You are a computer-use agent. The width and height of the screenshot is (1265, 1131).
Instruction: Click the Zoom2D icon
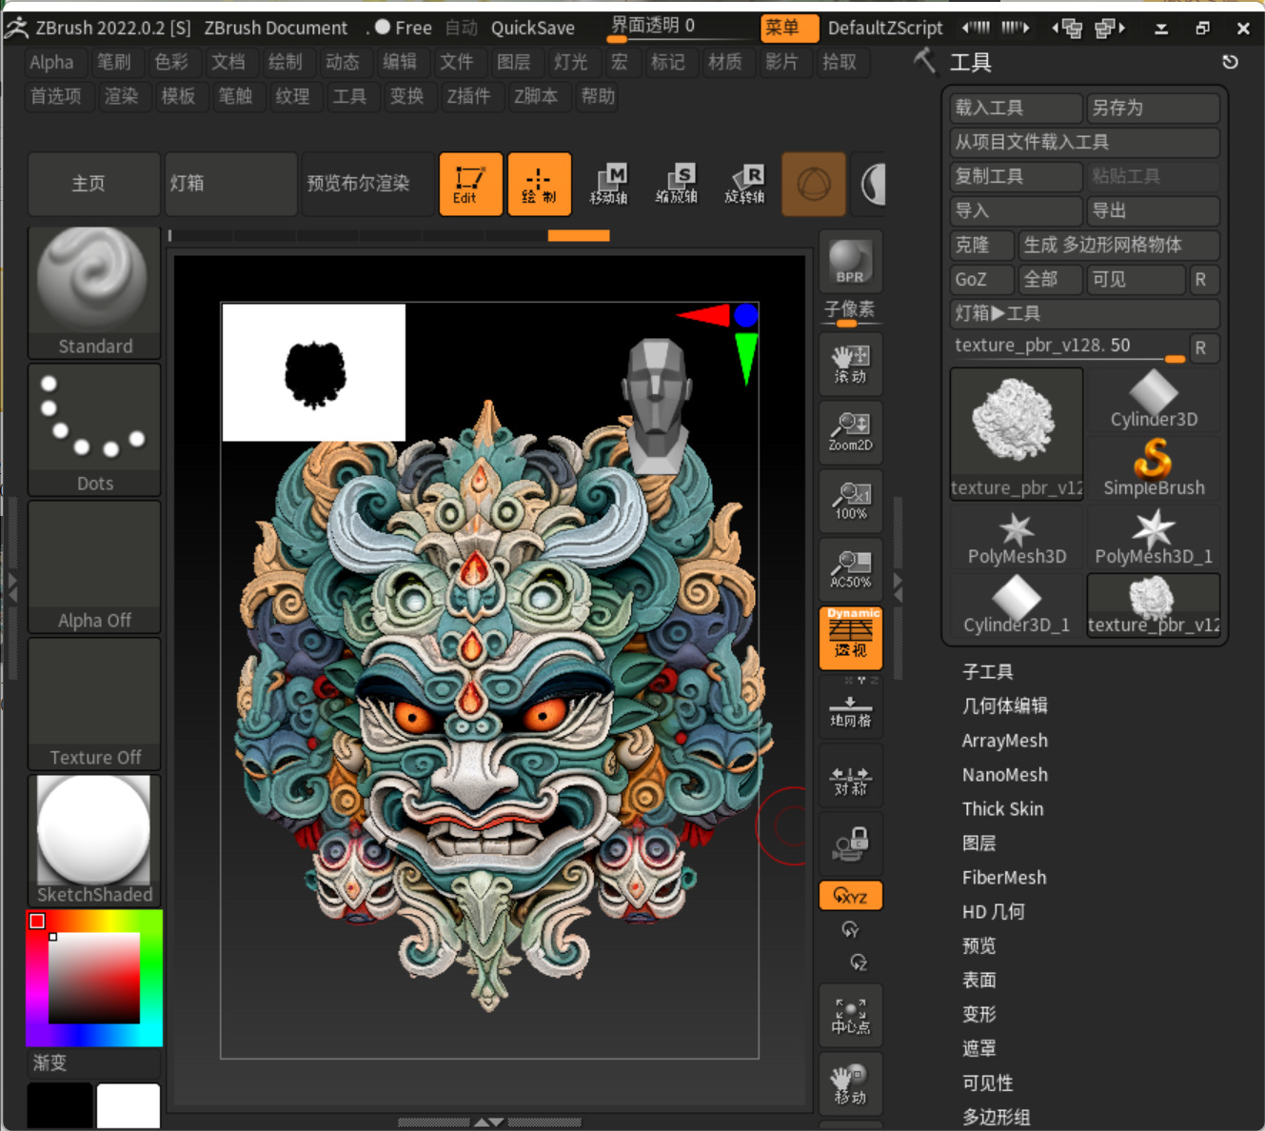click(850, 432)
